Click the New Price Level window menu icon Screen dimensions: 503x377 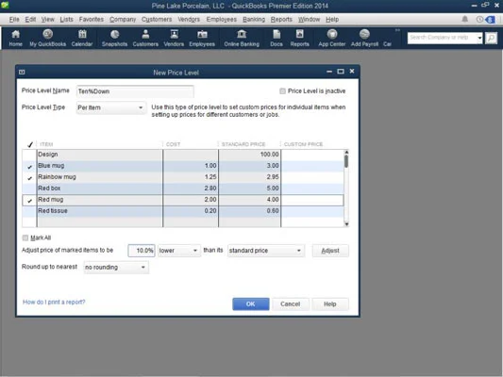[x=22, y=72]
